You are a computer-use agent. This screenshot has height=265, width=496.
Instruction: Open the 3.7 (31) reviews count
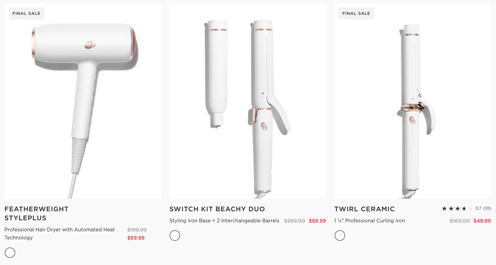point(483,208)
